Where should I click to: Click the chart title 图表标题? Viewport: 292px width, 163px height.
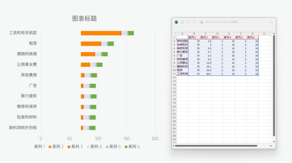point(84,19)
